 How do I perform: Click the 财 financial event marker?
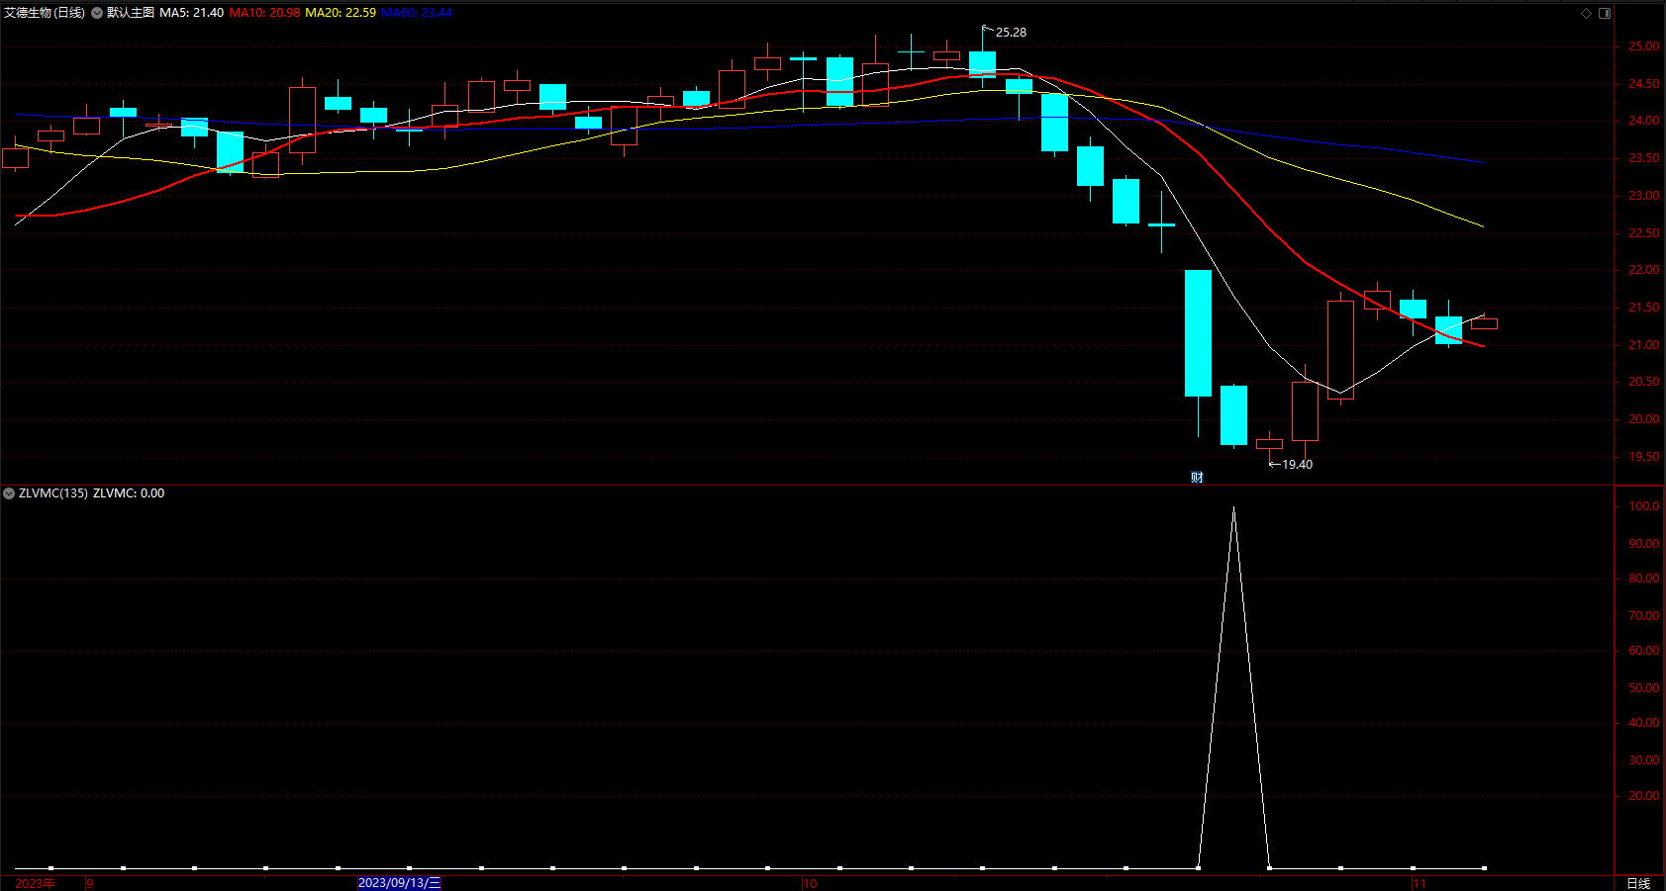(x=1197, y=478)
